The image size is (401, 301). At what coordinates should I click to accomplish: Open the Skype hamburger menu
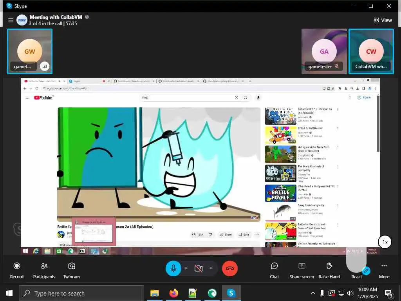coord(11,20)
